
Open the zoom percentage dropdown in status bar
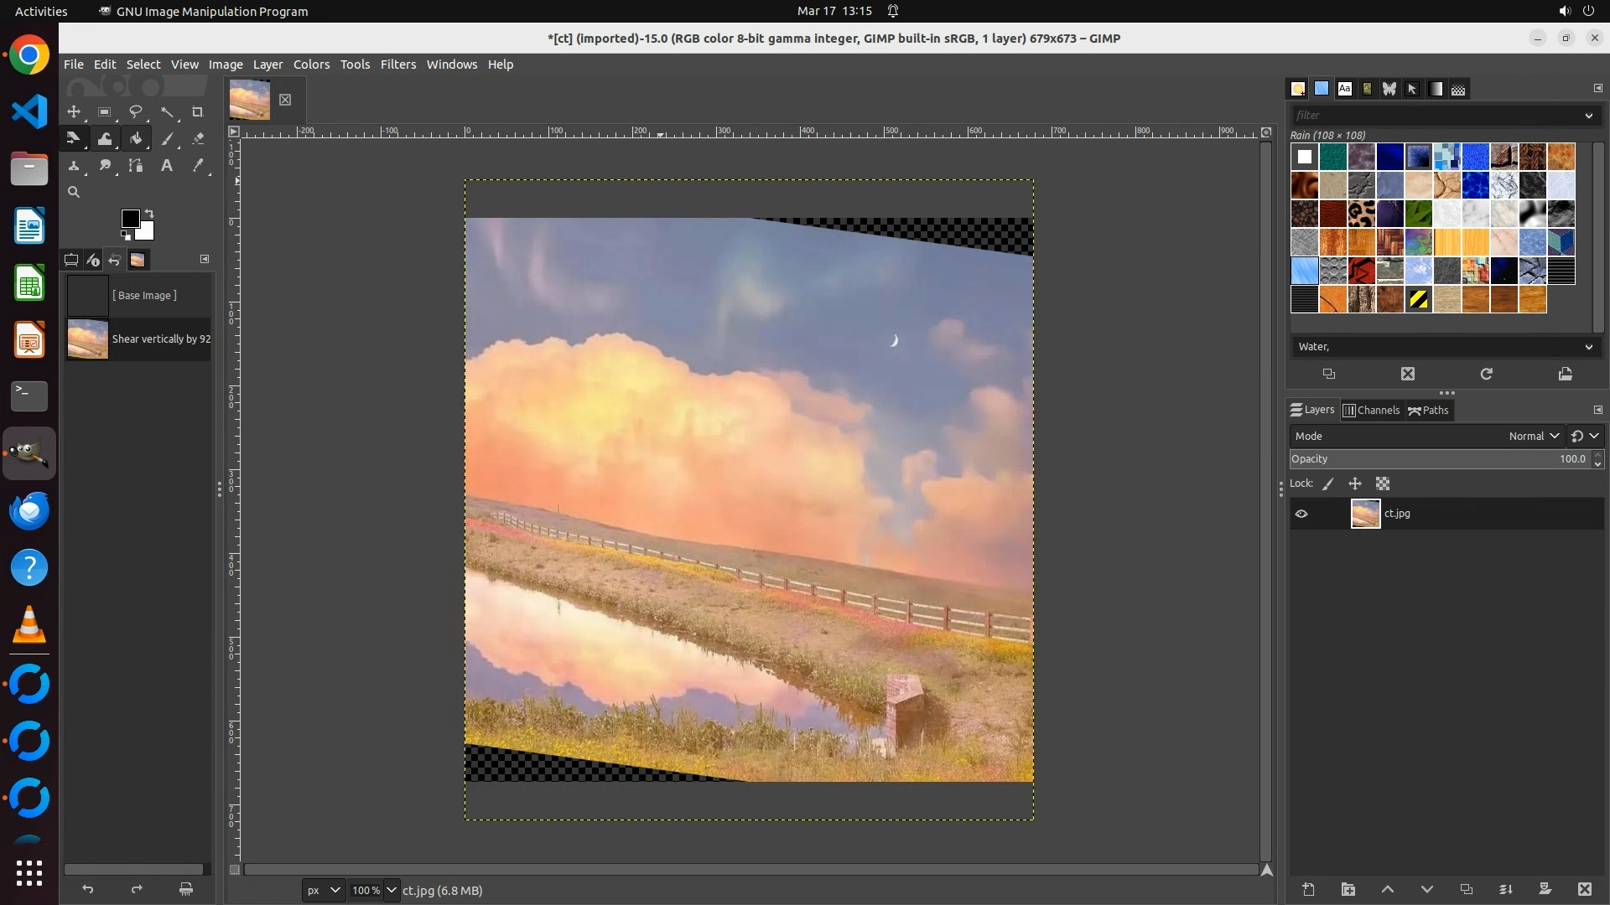[391, 890]
